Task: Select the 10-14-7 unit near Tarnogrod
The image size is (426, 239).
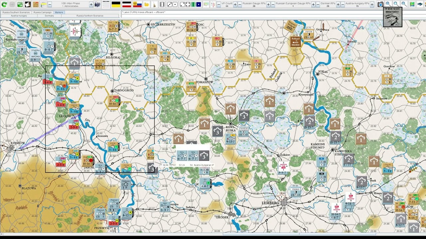Action: click(114, 101)
